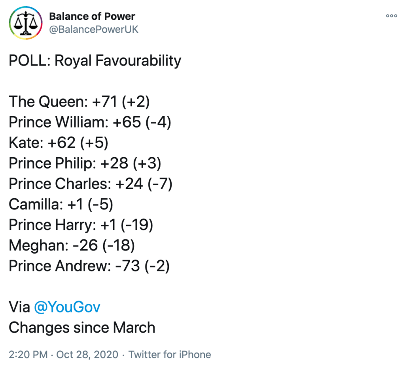Screen dimensions: 405x367
Task: Select the Prince Harry +1 line
Action: tap(81, 225)
